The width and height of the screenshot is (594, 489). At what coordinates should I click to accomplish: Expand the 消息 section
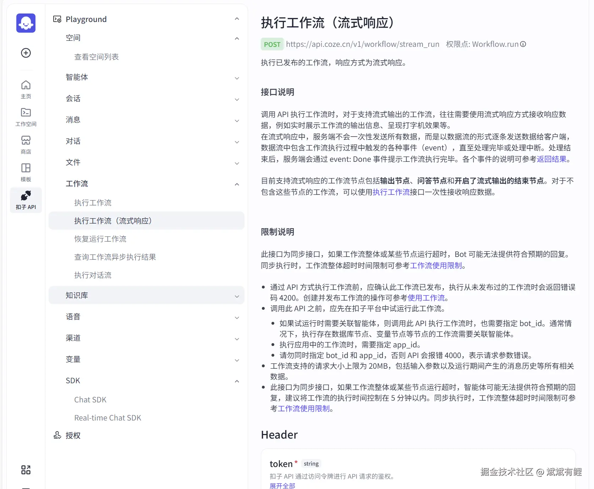147,120
